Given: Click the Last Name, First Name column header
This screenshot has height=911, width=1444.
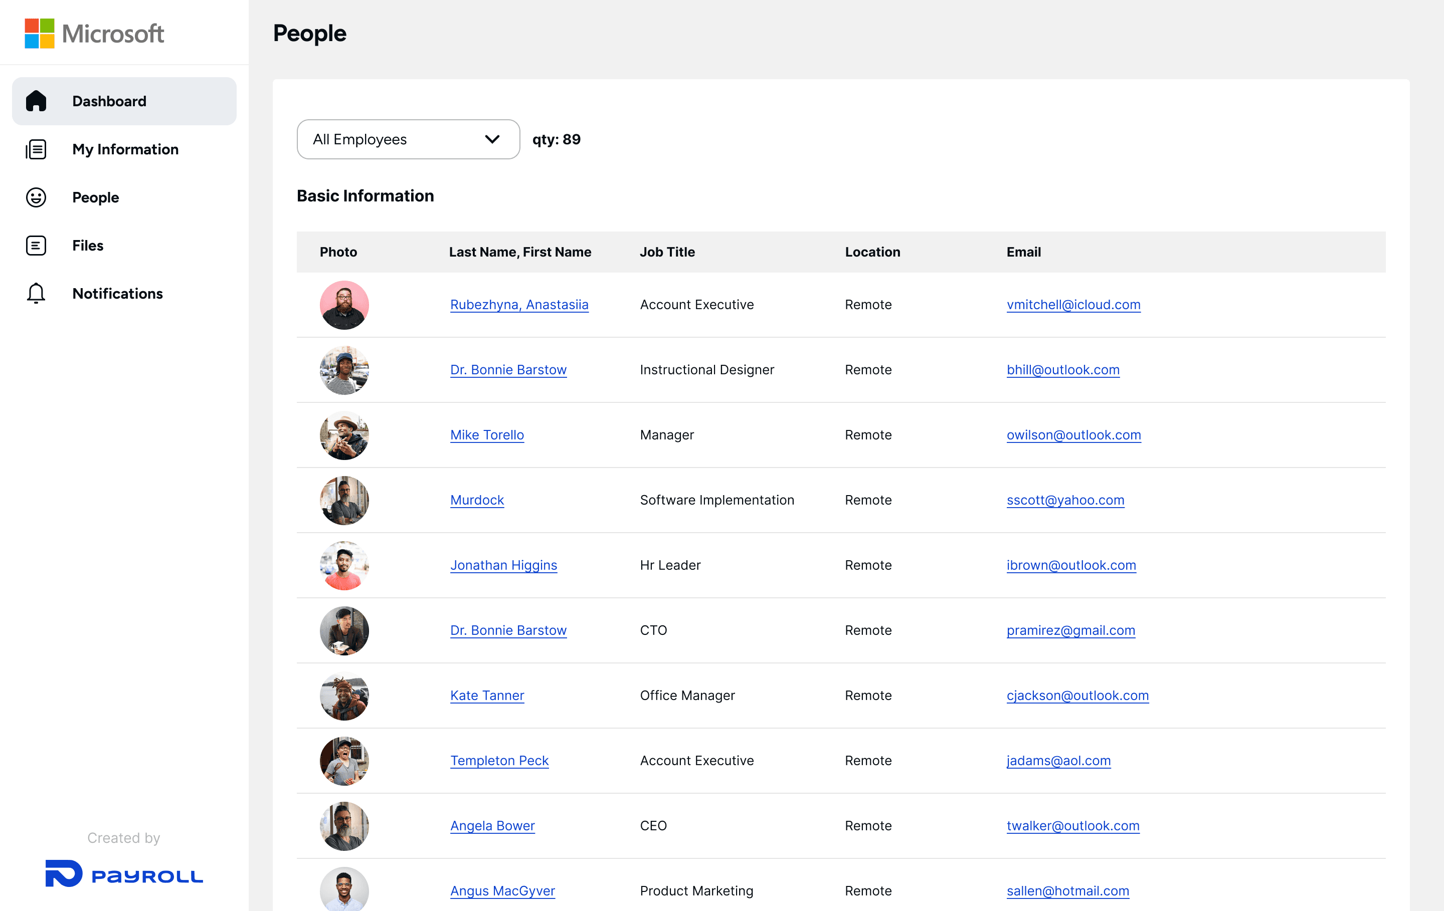Looking at the screenshot, I should (x=519, y=252).
